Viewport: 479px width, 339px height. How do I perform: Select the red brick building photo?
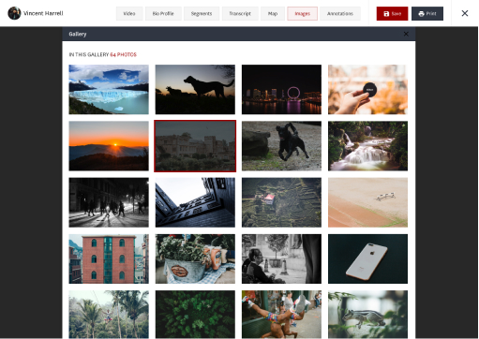click(109, 258)
